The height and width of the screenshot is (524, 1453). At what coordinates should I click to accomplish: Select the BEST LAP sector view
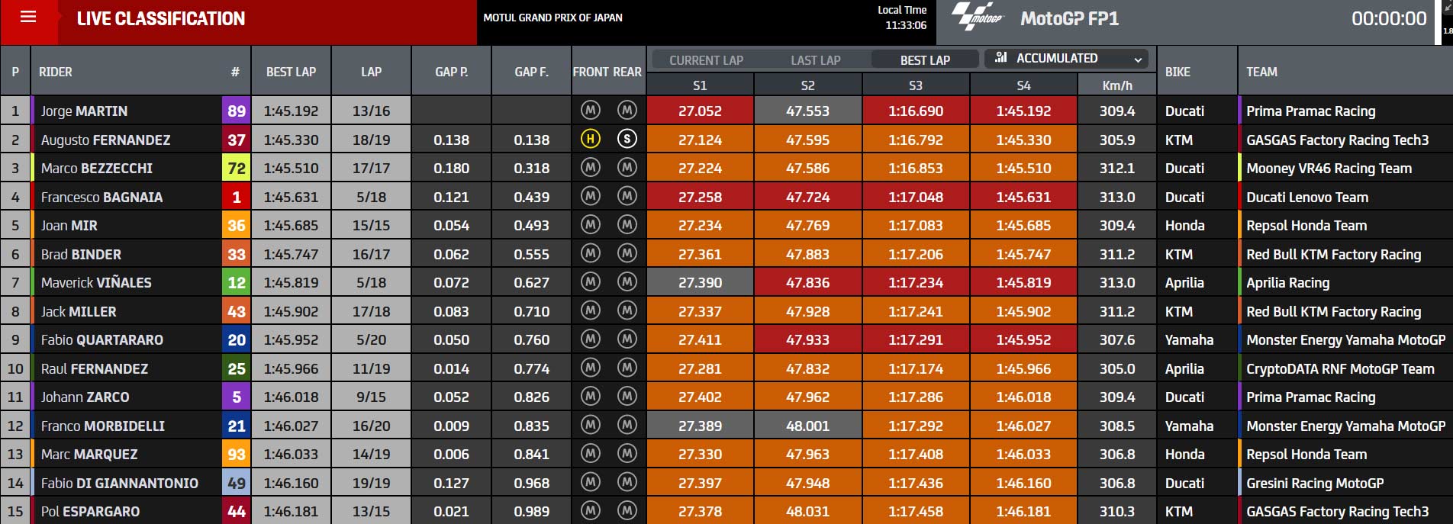pyautogui.click(x=925, y=60)
